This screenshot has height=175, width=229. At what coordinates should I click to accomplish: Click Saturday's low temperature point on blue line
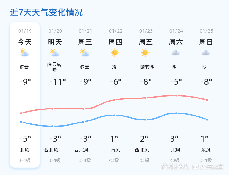(176, 113)
